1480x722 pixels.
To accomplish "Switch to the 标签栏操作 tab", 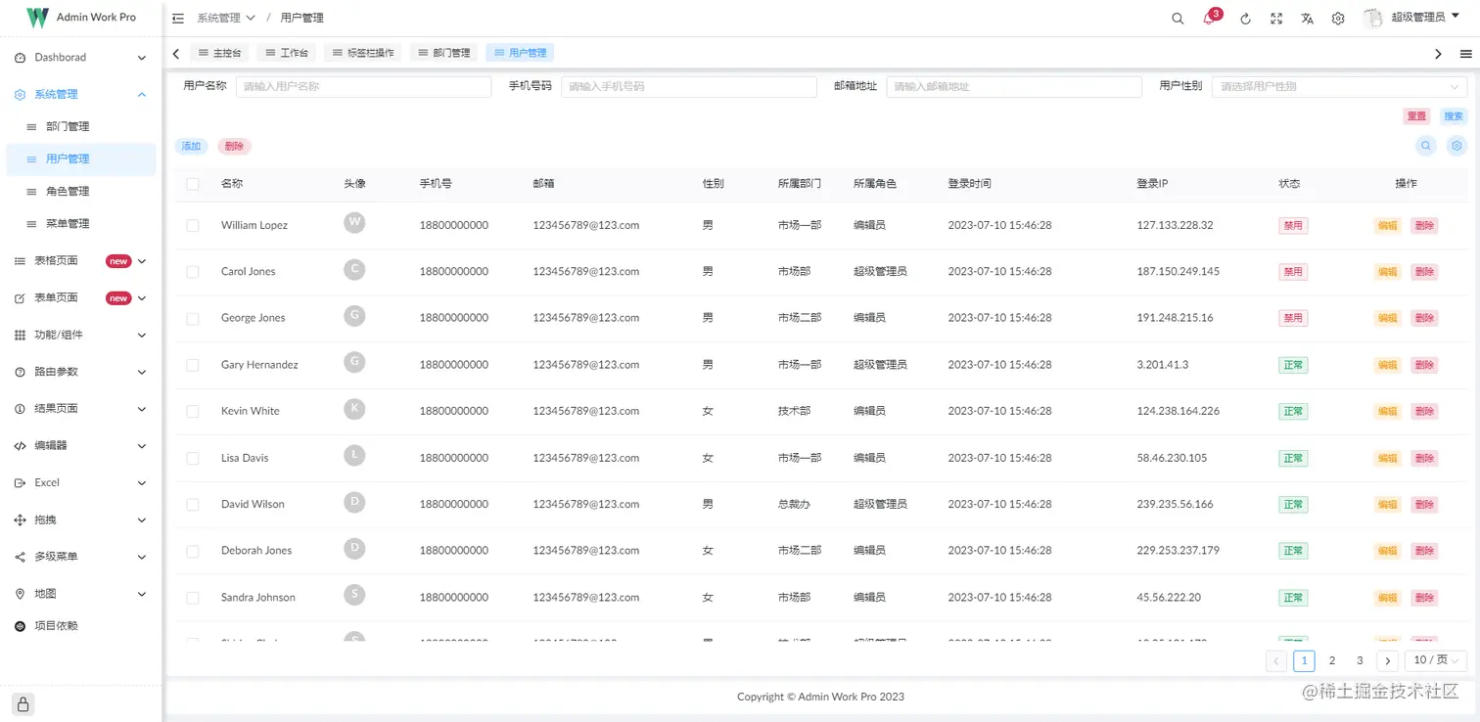I will [363, 53].
